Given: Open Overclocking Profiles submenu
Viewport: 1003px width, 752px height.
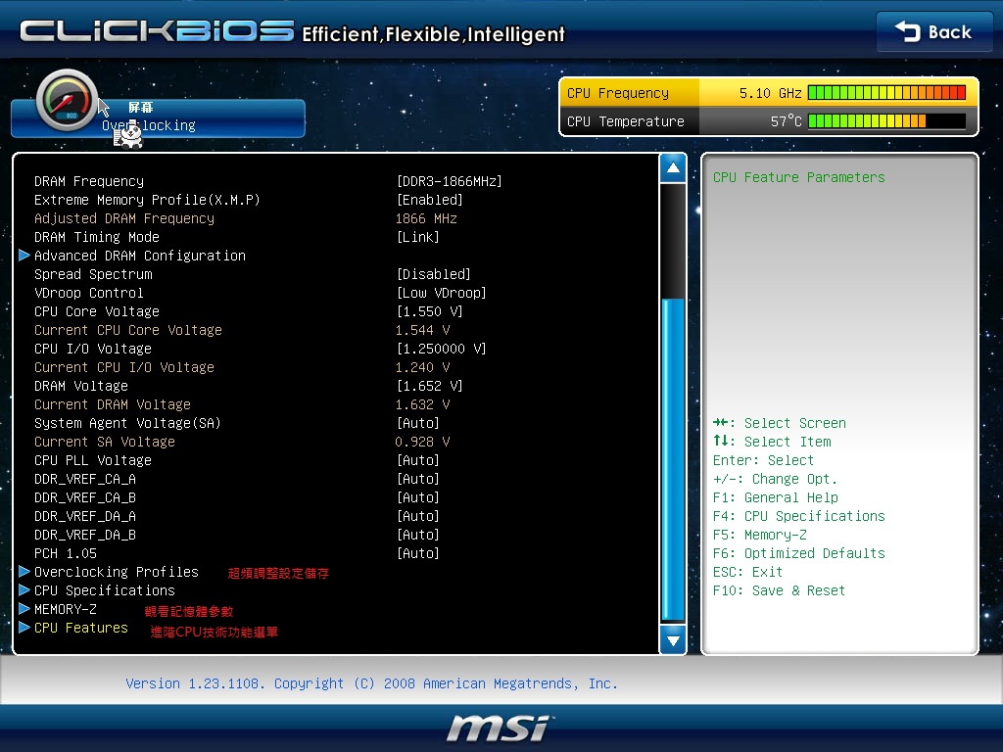Looking at the screenshot, I should click(x=117, y=572).
